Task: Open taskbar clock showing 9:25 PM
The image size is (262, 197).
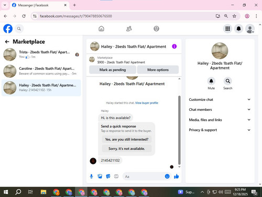Action: click(x=240, y=192)
